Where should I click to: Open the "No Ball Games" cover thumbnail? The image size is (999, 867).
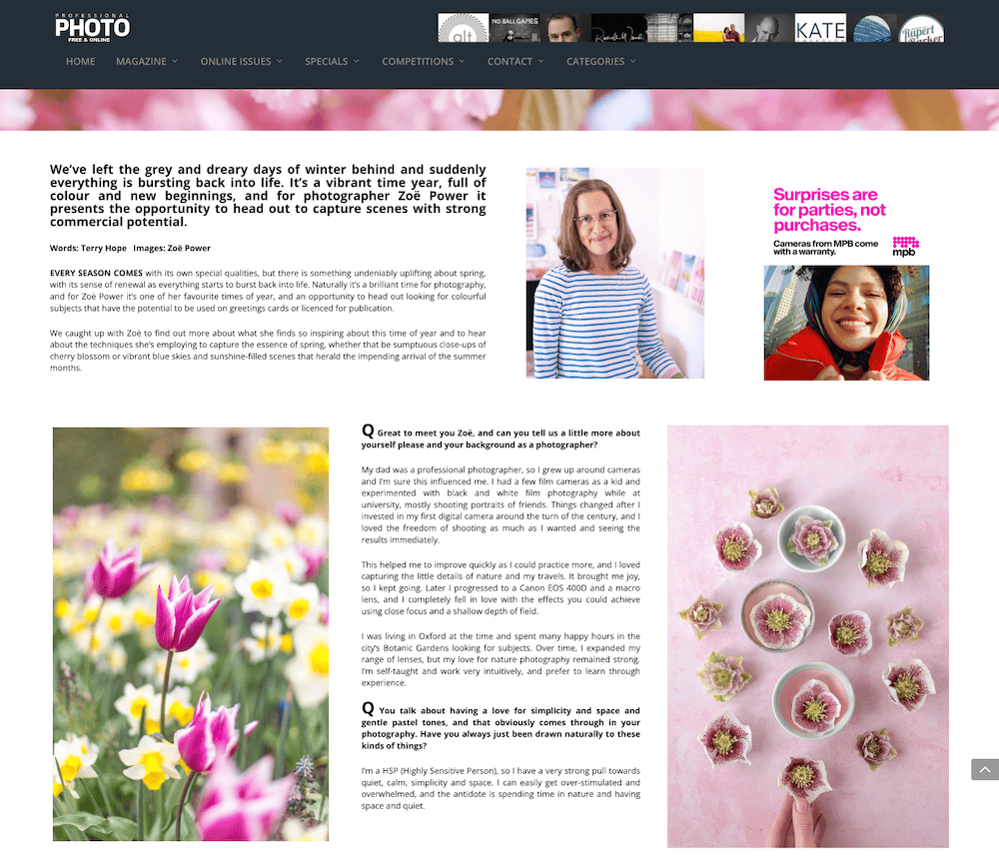point(513,26)
